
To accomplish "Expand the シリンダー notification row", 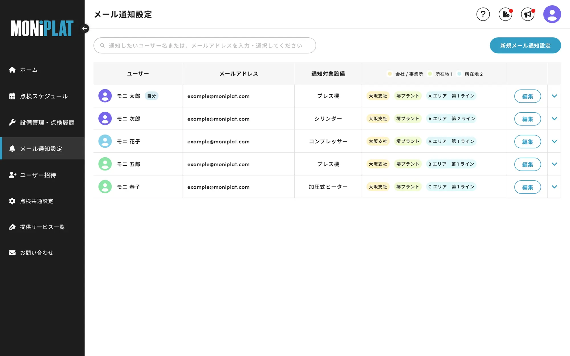I will [554, 119].
